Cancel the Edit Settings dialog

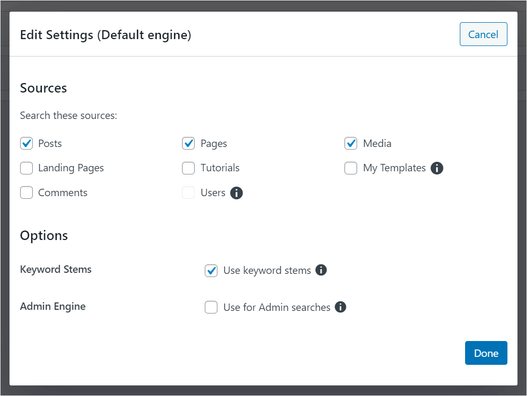coord(483,34)
